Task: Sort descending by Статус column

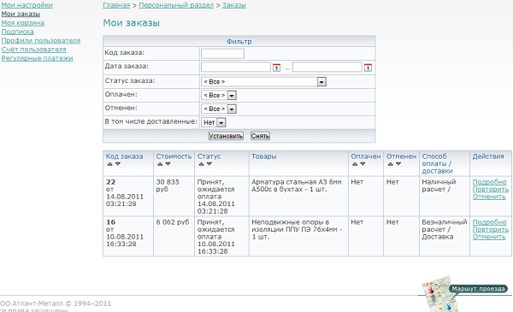Action: [209, 164]
